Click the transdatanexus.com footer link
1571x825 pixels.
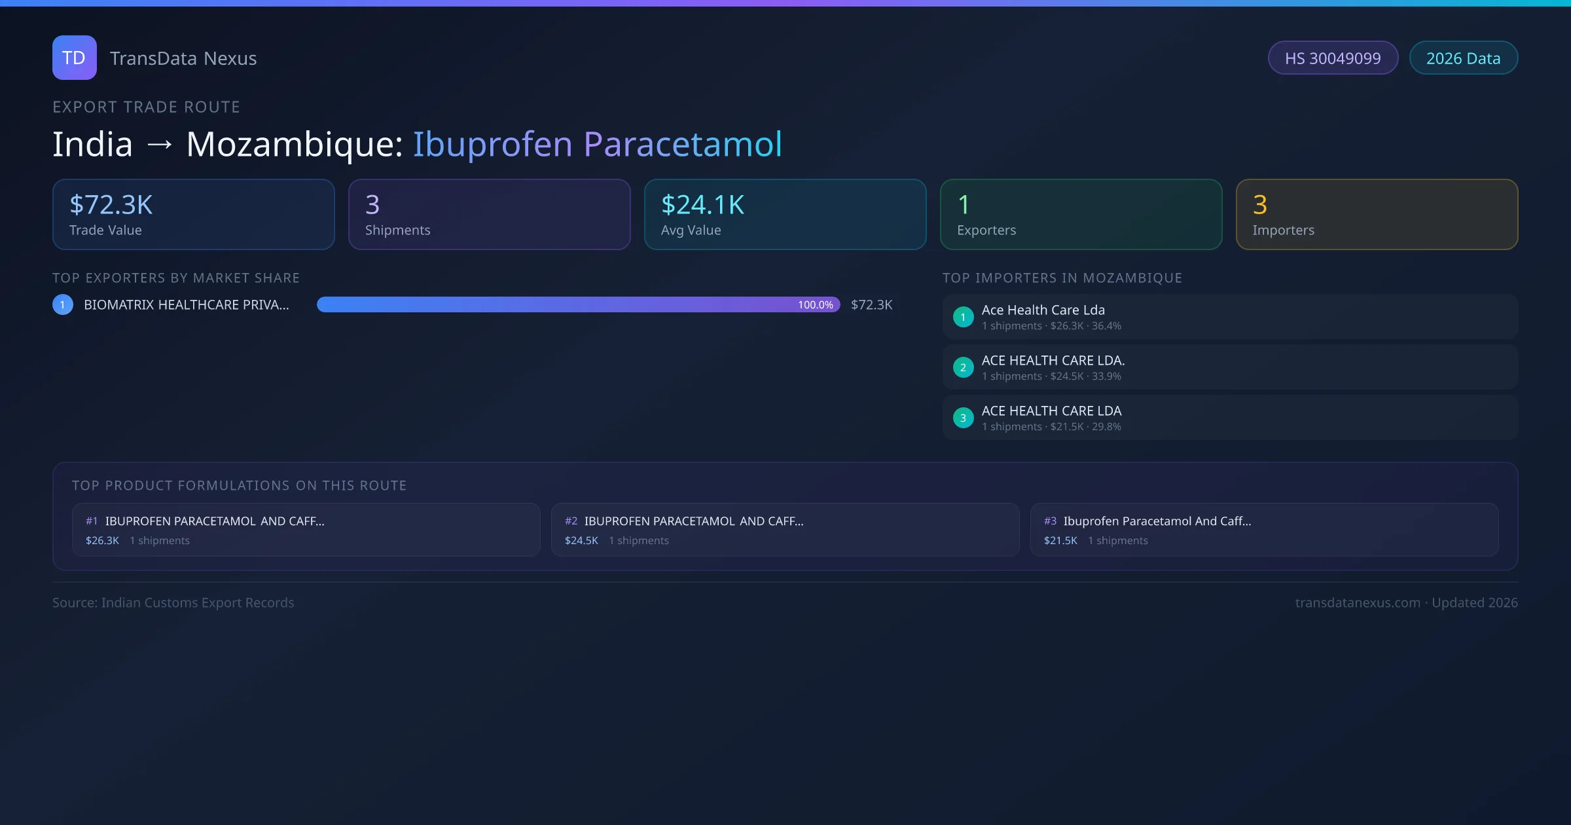pos(1357,602)
